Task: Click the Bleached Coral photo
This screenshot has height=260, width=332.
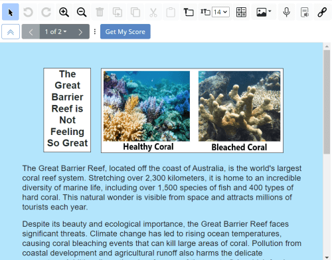Action: [x=239, y=106]
